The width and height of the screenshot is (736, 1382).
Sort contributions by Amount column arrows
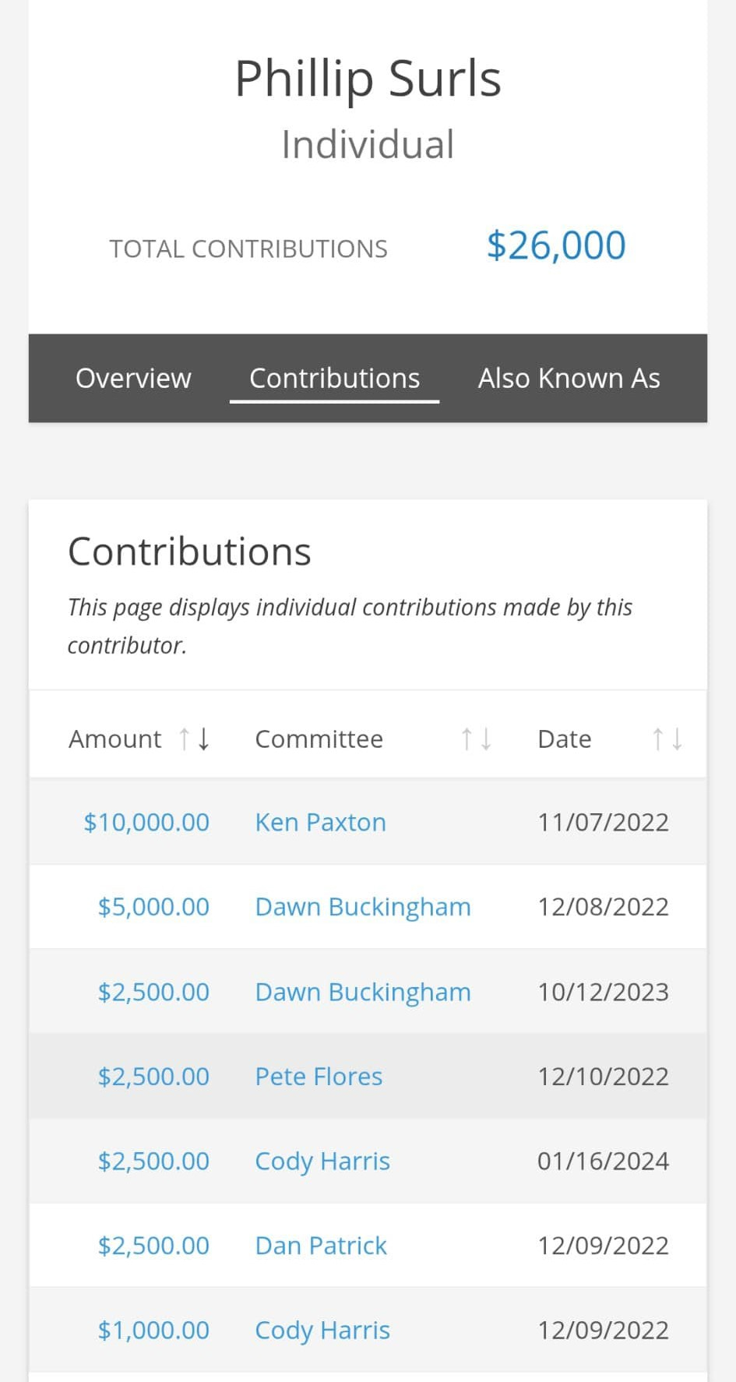(194, 739)
